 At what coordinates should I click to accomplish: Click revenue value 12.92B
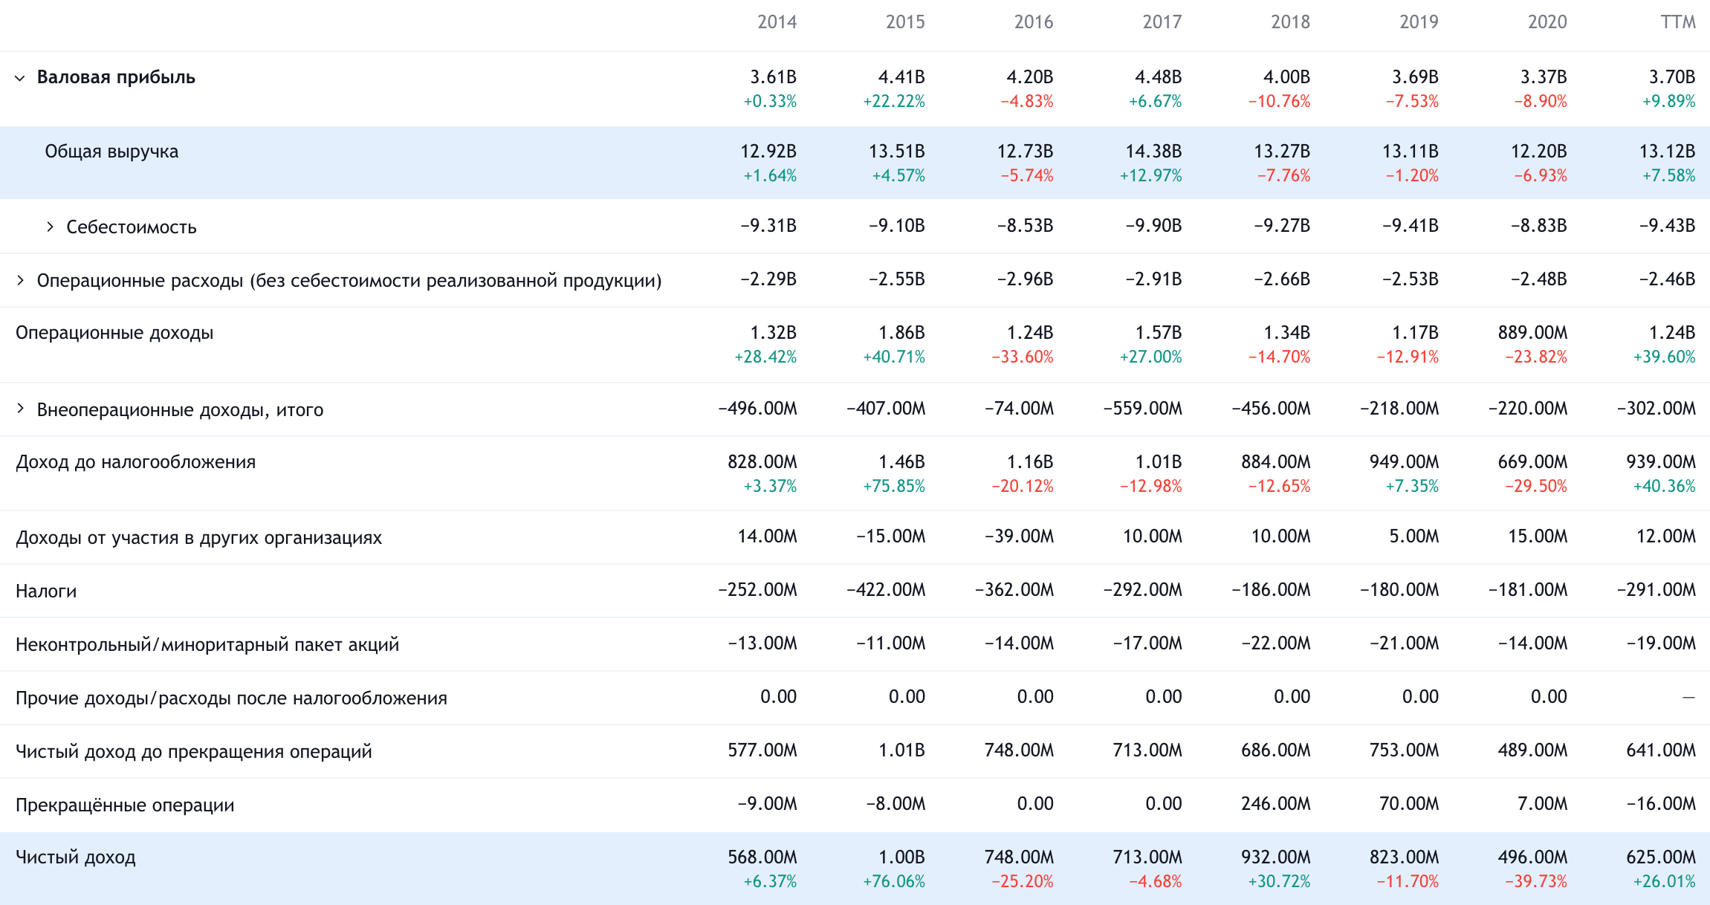coord(768,152)
